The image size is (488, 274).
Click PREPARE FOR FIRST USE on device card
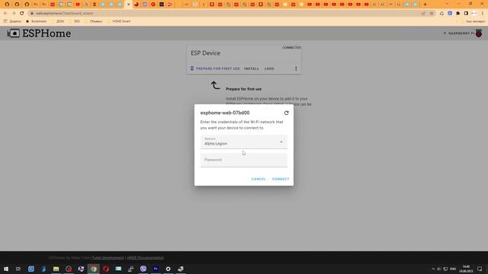coord(215,68)
